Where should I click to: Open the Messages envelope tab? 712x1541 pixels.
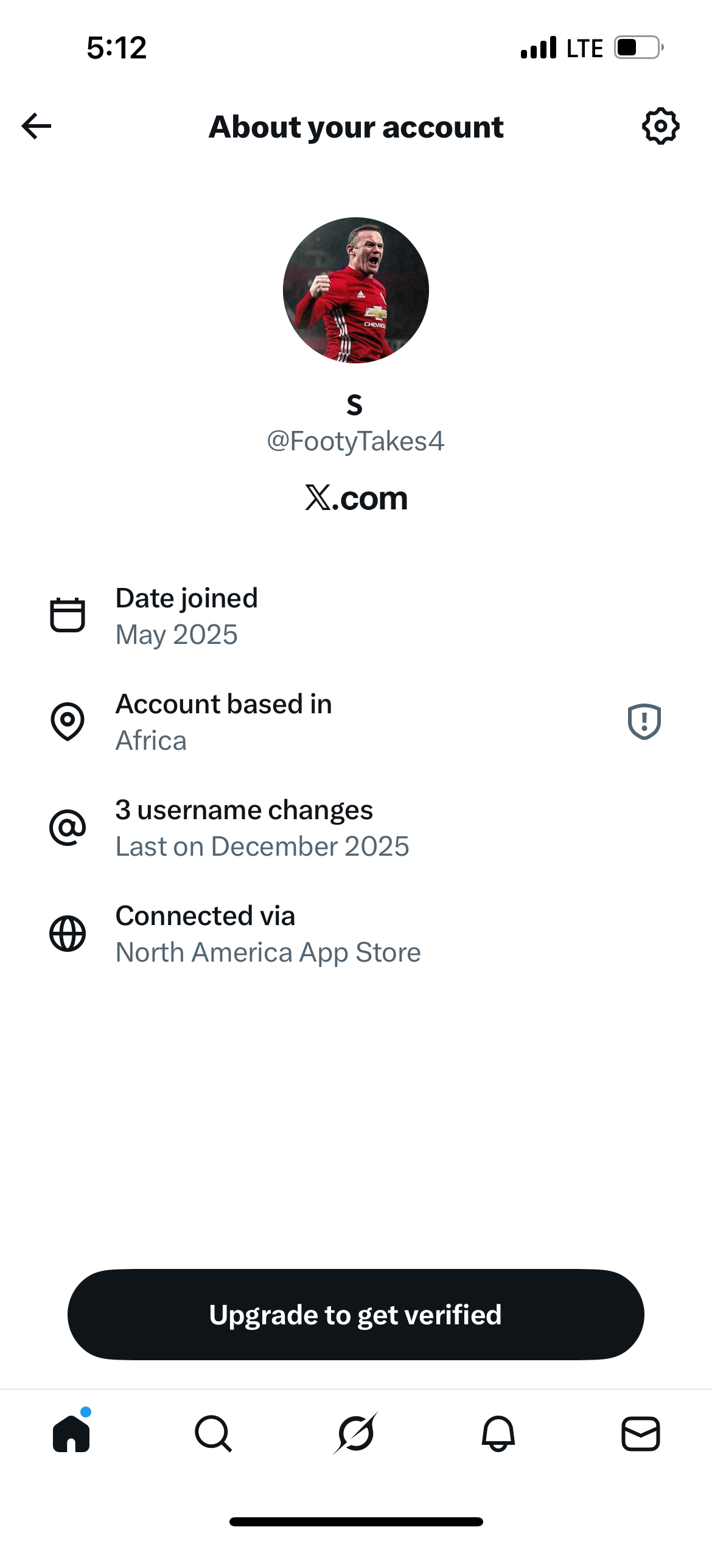pos(640,1433)
